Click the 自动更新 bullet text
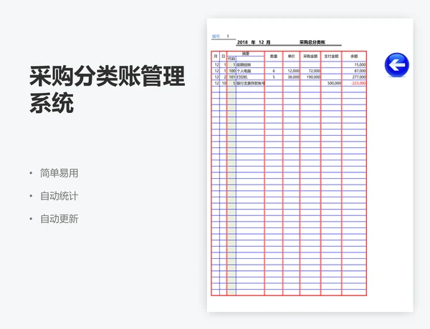430x329 pixels. pyautogui.click(x=59, y=219)
